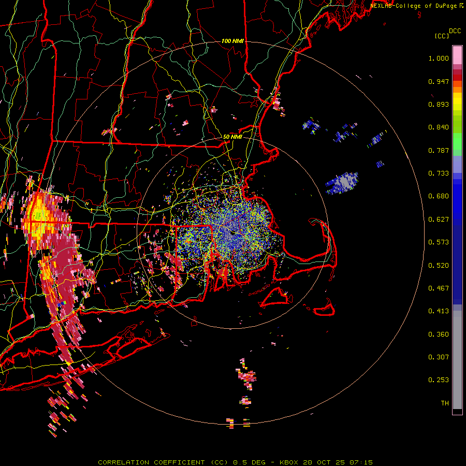Click the 0.413 scale value

click(x=439, y=311)
